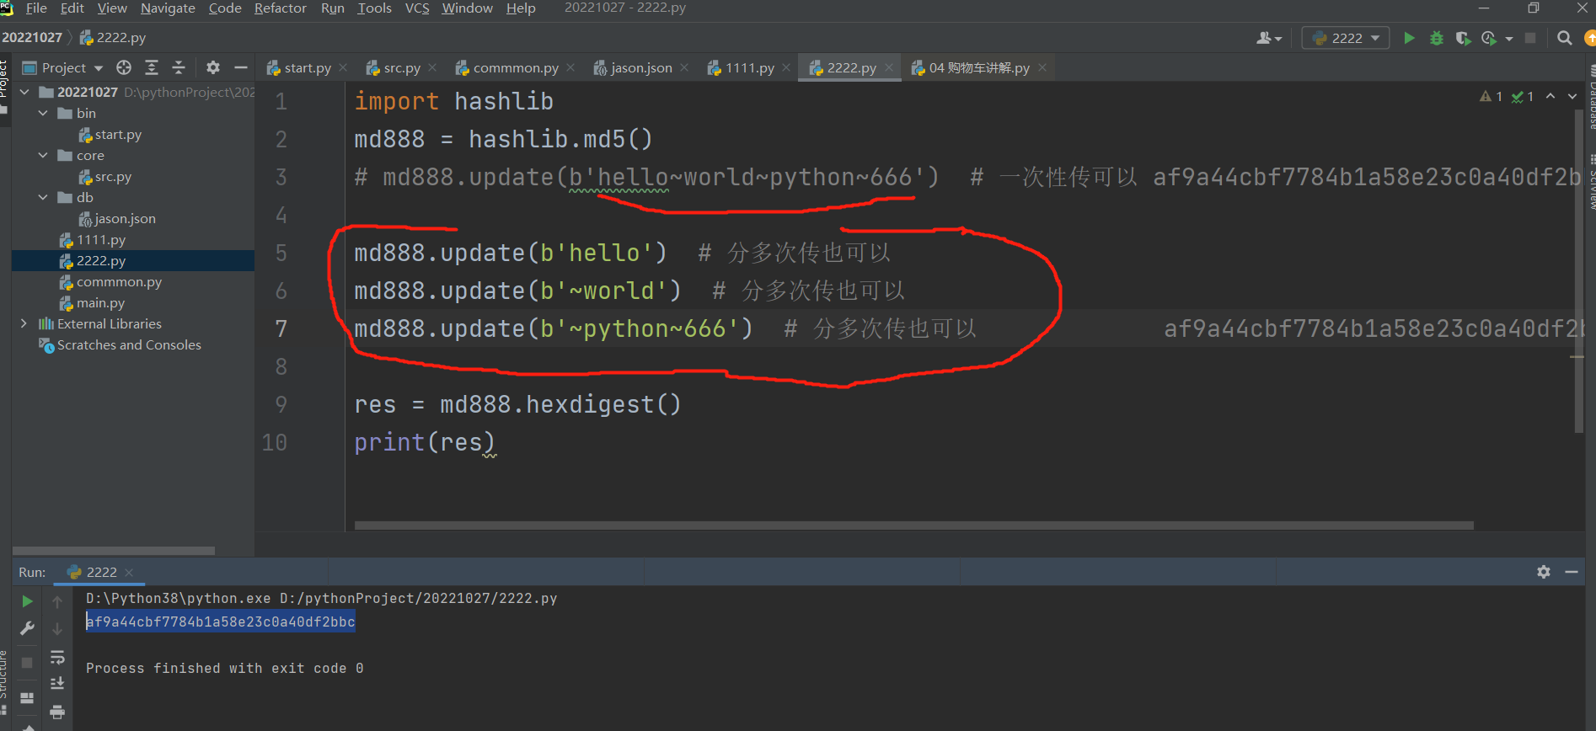Open Project panel settings gear
This screenshot has height=731, width=1596.
coord(213,67)
